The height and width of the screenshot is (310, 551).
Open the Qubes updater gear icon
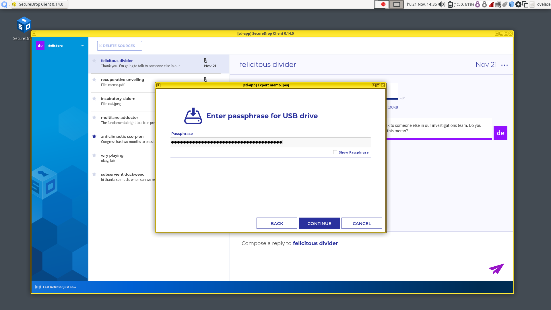coord(518,4)
